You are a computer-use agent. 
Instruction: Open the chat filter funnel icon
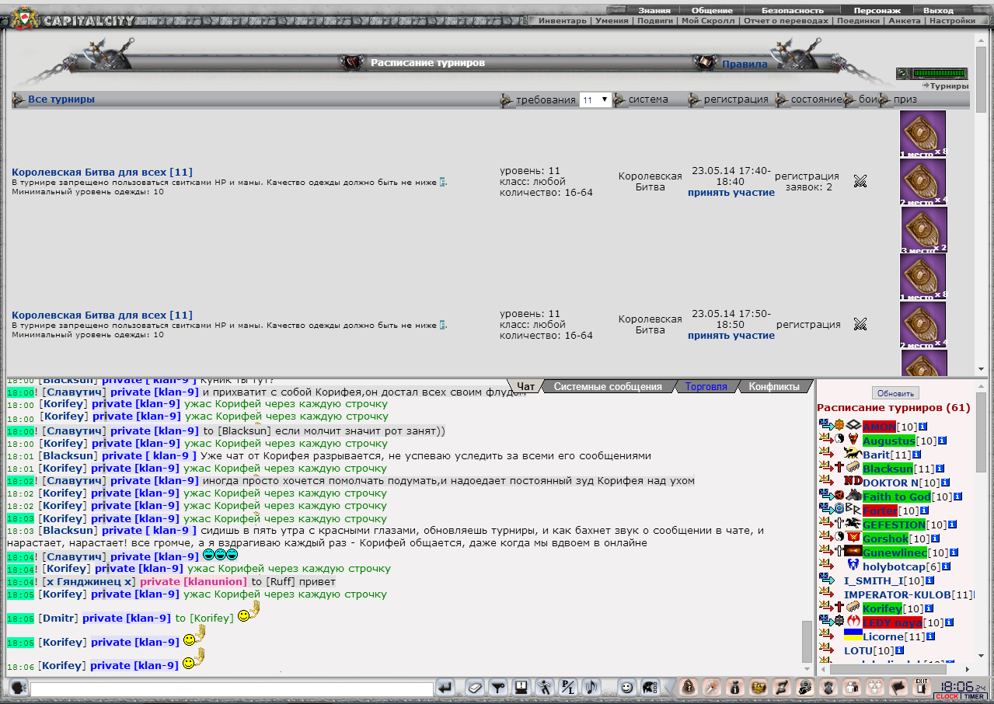[x=498, y=688]
